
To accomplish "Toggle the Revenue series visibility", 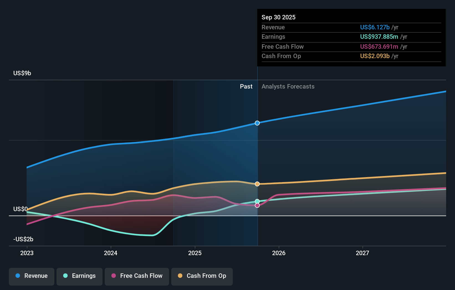I will tap(31, 276).
